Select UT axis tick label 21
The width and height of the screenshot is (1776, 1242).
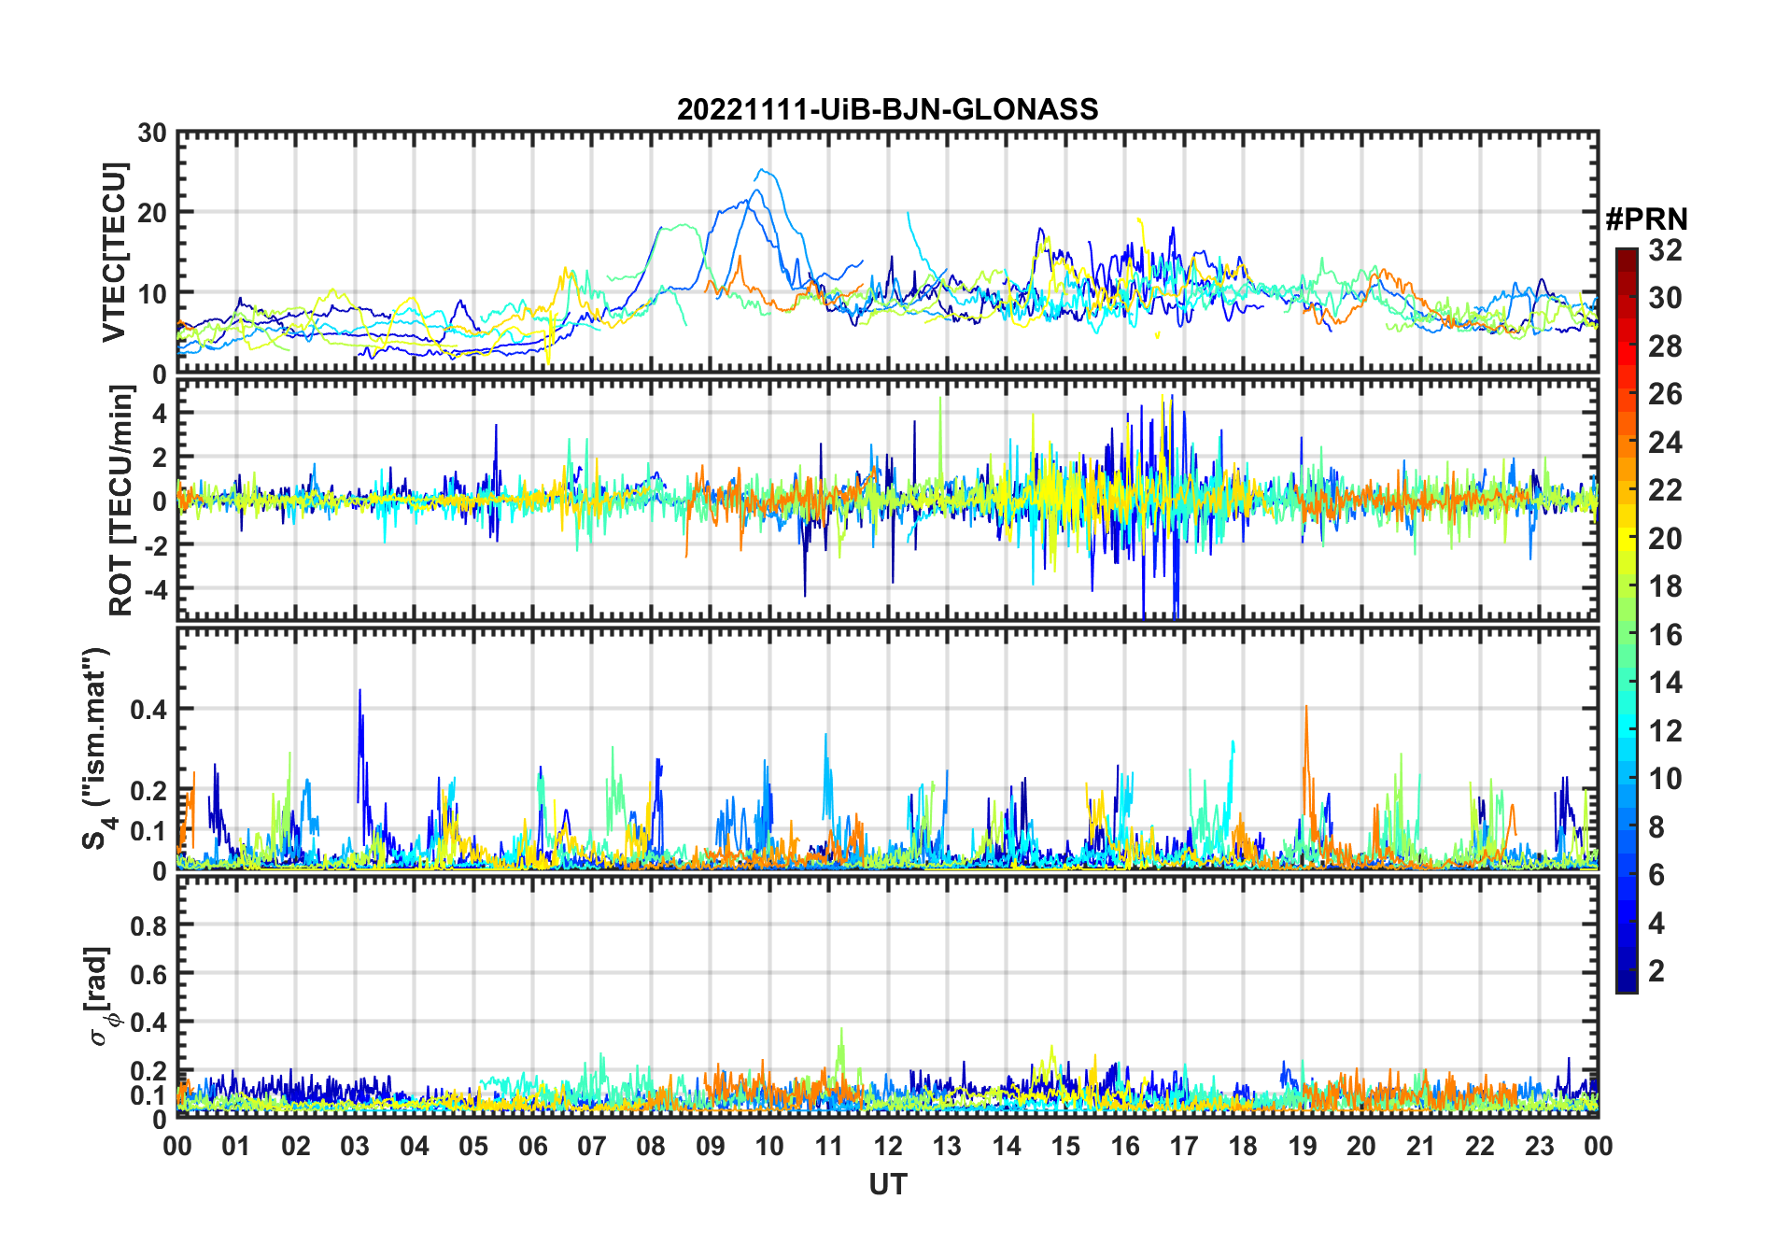point(1420,1147)
